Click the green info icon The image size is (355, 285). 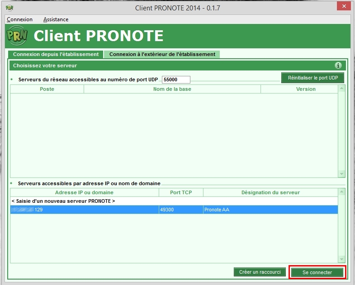[x=337, y=65]
